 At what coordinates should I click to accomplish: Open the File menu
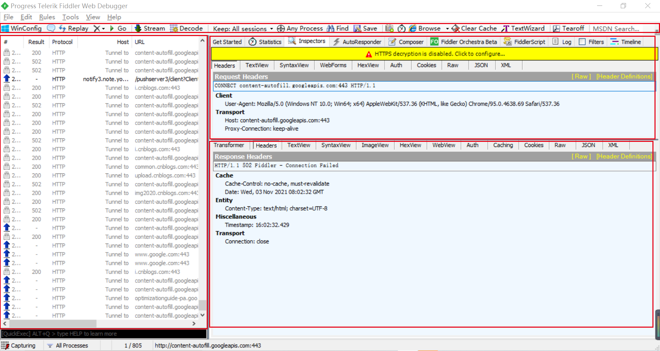click(8, 17)
